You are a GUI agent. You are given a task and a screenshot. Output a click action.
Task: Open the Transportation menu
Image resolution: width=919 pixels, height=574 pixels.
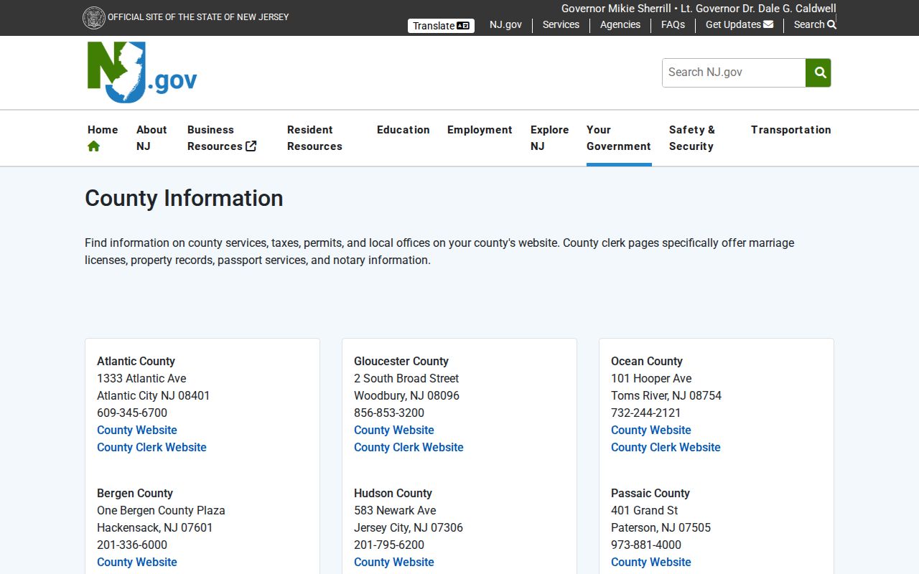791,130
